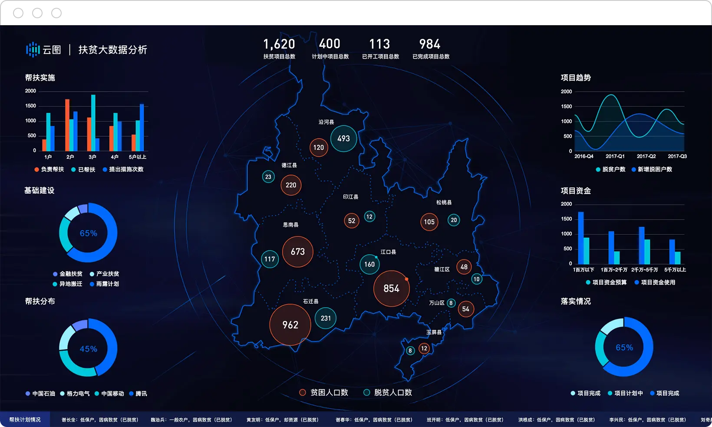The height and width of the screenshot is (427, 712).
Task: Click the 贫困人口数 map legend
Action: pyautogui.click(x=324, y=392)
